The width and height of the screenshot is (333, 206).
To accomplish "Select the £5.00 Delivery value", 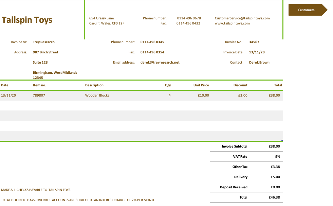I will tap(275, 177).
